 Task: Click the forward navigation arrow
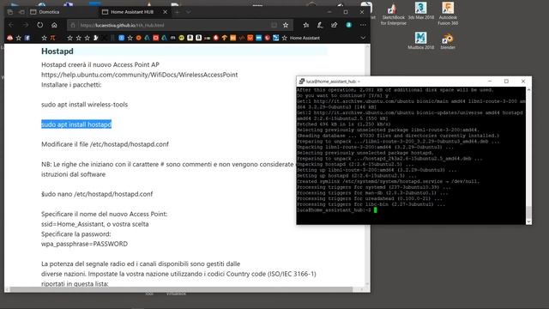tap(26, 25)
